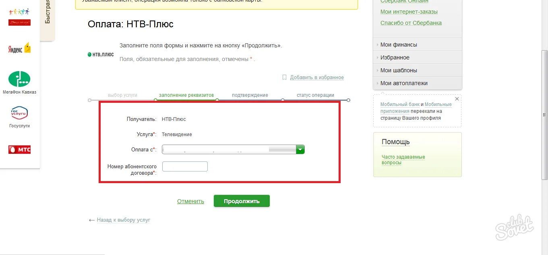Viewport: 548px width, 255px height.
Task: Open Сбербанк Онлайн link
Action: point(404,2)
